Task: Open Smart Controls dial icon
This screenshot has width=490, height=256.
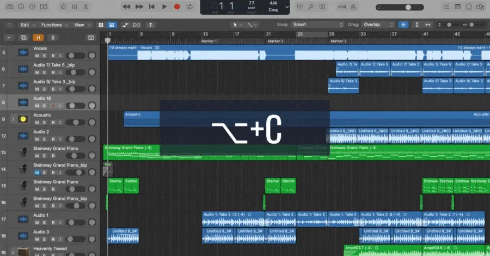Action: coord(63,7)
